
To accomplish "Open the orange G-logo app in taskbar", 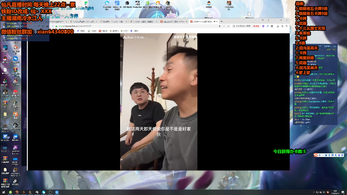I will [x=24, y=192].
